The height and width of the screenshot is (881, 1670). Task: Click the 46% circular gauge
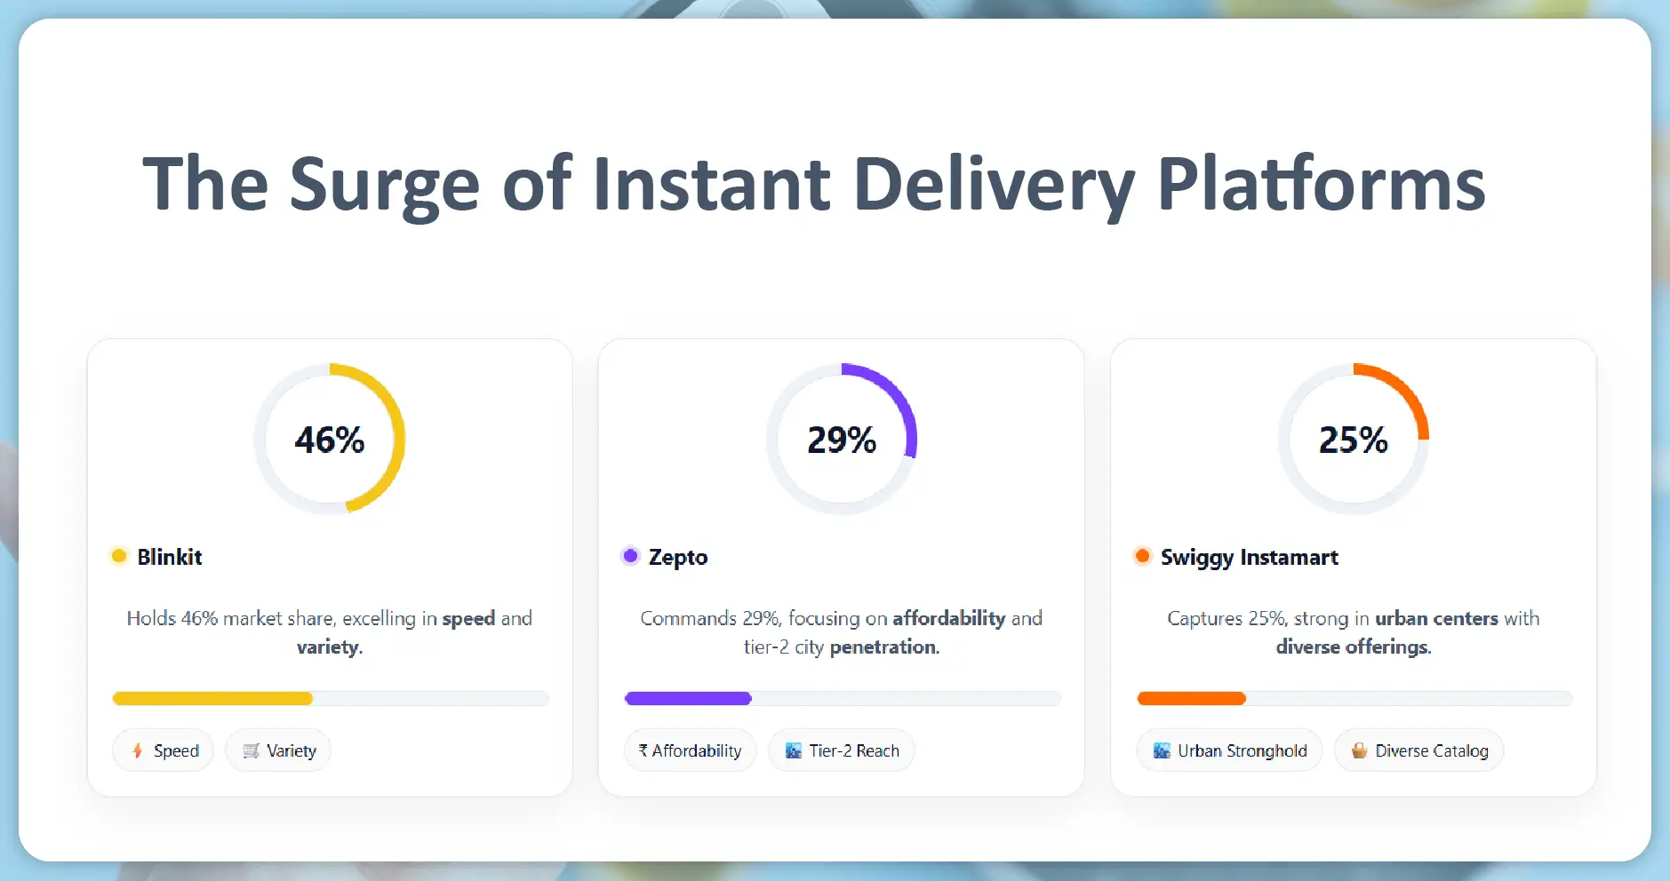click(x=330, y=439)
